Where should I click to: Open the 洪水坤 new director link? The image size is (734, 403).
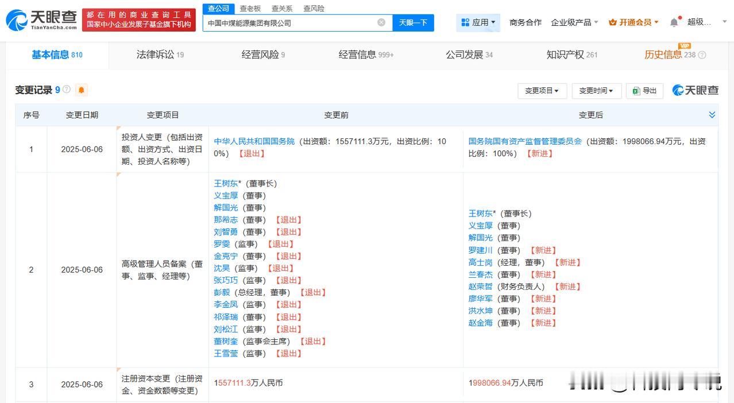480,311
